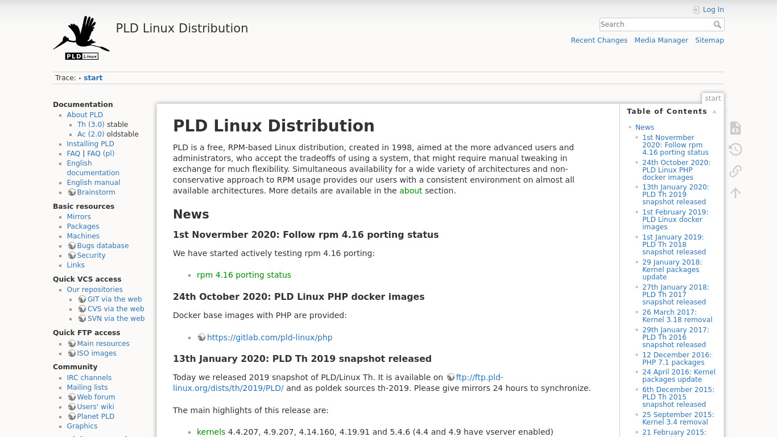
Task: Click globe icon beside ISO images
Action: (x=72, y=353)
